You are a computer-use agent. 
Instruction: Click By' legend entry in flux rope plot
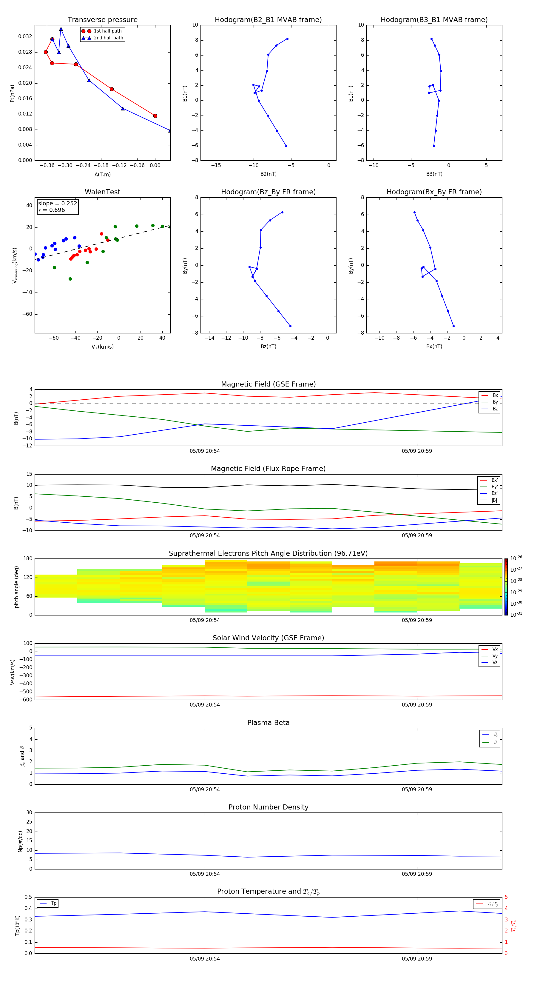[x=489, y=487]
